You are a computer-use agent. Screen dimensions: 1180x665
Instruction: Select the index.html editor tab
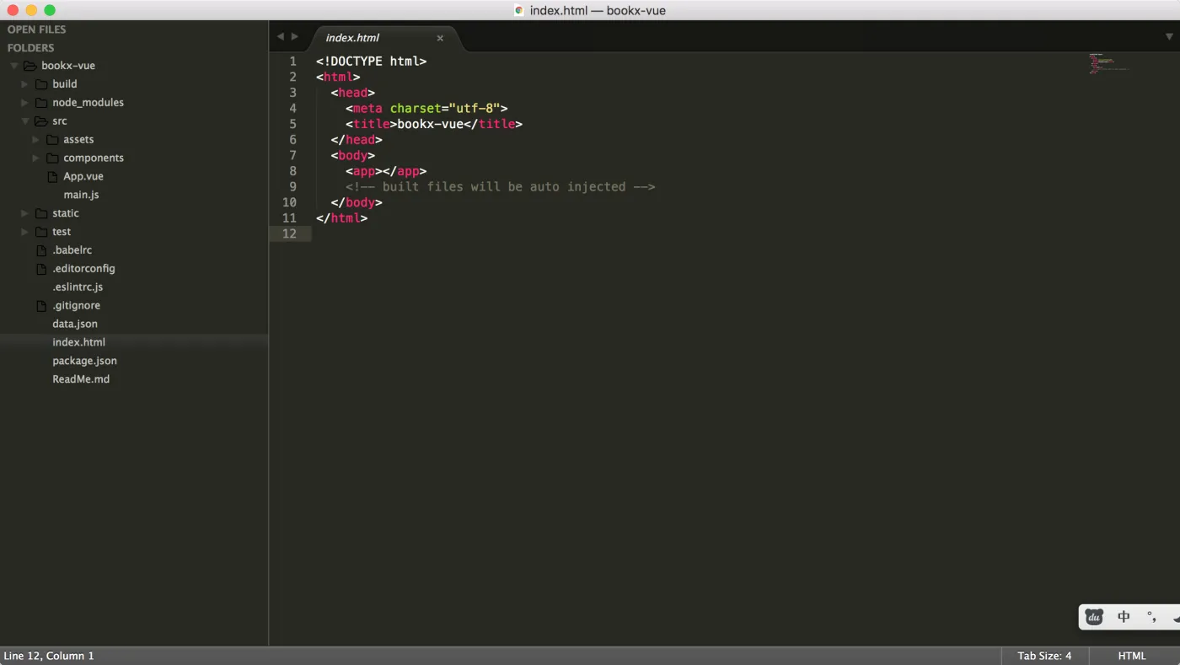click(385, 38)
